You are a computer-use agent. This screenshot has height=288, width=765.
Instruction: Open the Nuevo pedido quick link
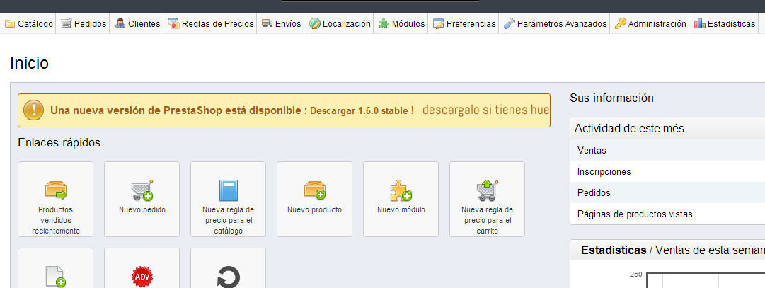142,199
